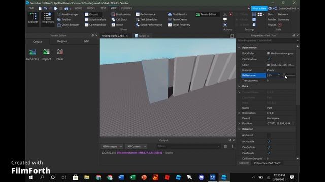
Task: Open the All Contexts dropdown
Action: click(x=136, y=146)
